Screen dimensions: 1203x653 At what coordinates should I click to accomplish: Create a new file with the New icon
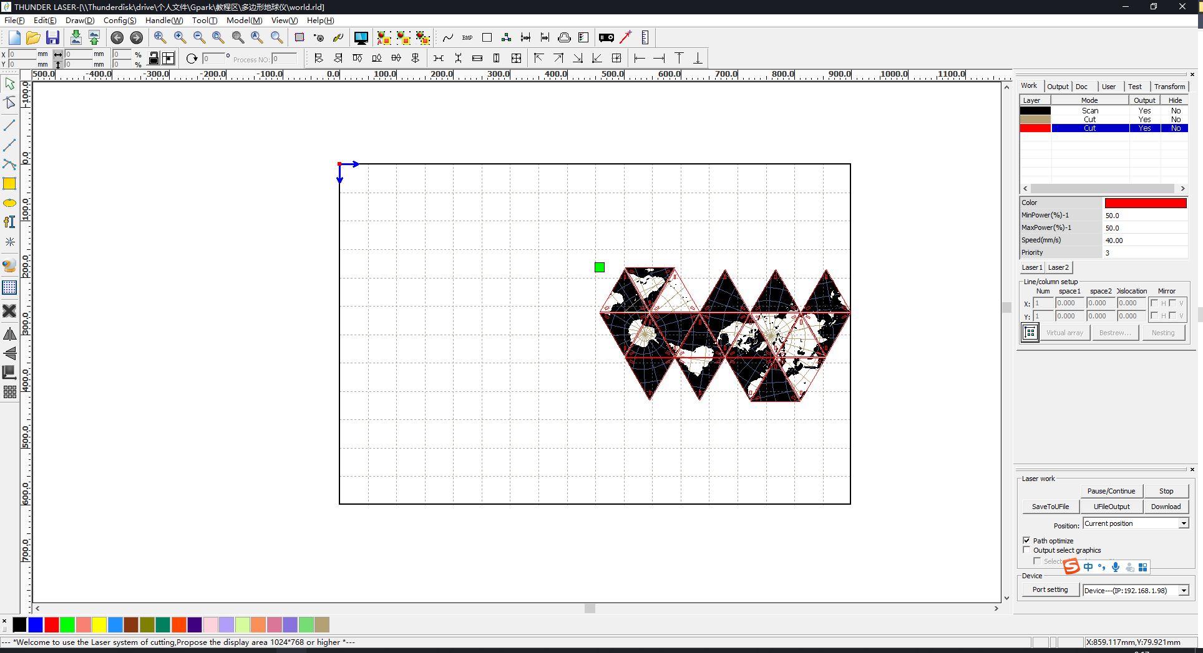(x=15, y=37)
